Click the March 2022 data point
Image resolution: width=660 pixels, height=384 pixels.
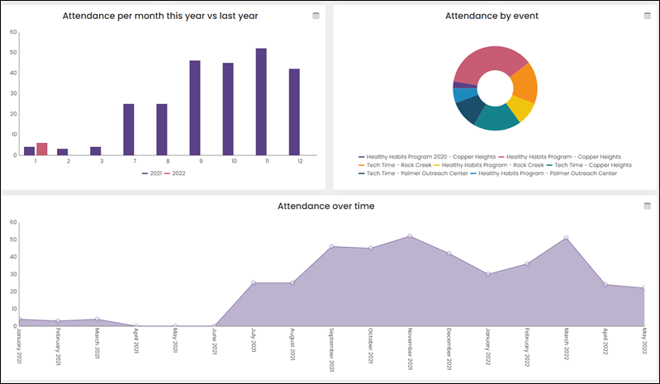pyautogui.click(x=566, y=238)
